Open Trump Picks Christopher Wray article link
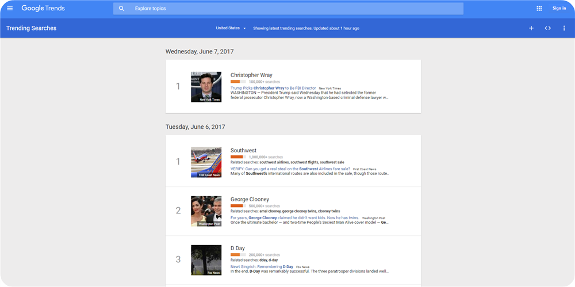 [273, 89]
